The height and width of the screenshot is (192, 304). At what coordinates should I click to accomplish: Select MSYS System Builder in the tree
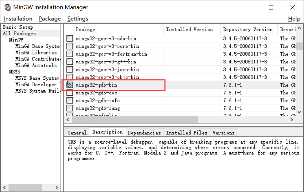(x=38, y=91)
